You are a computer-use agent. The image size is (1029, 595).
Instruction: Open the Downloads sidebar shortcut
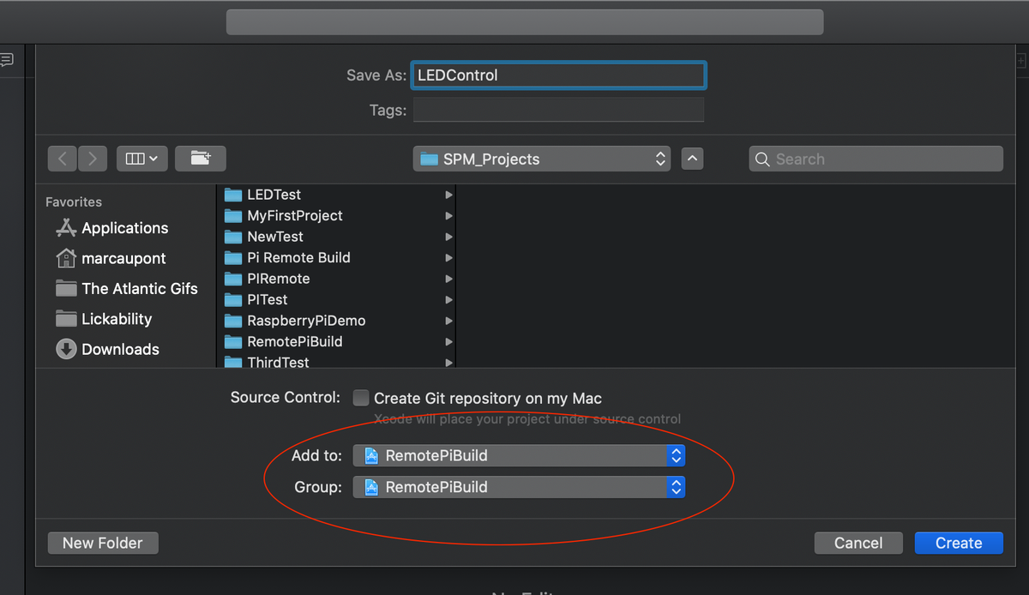point(120,349)
